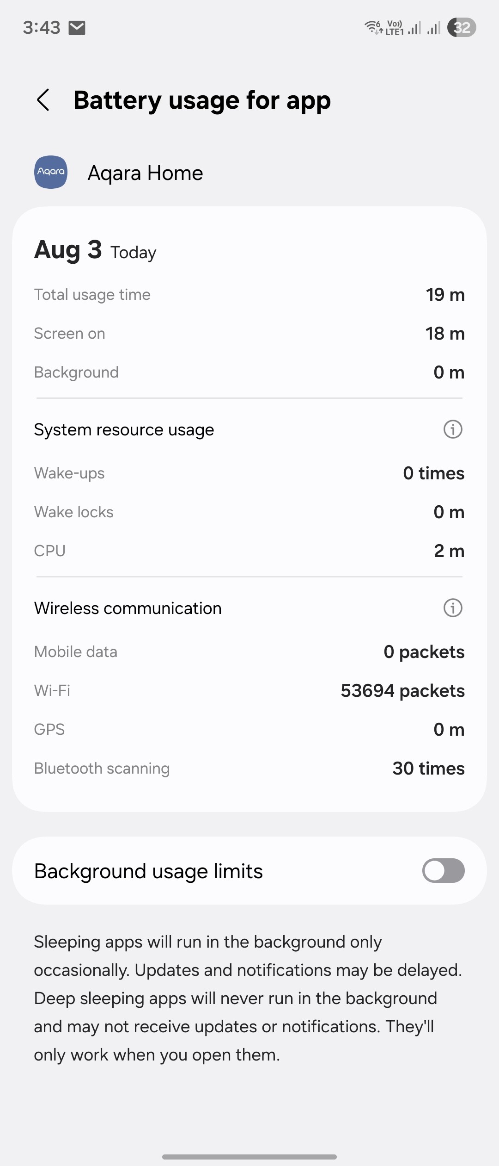Tap the Aug 3 date heading

click(x=68, y=250)
